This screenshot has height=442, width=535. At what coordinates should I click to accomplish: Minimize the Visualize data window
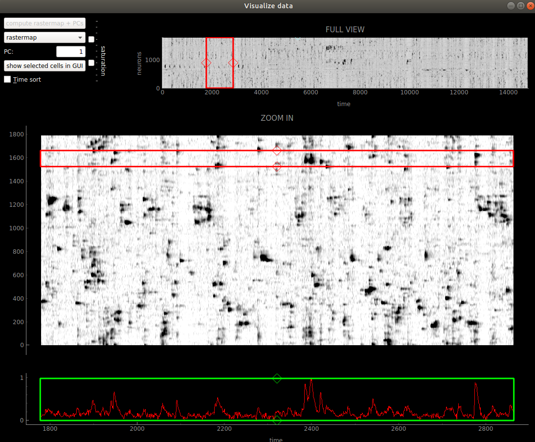(x=511, y=6)
